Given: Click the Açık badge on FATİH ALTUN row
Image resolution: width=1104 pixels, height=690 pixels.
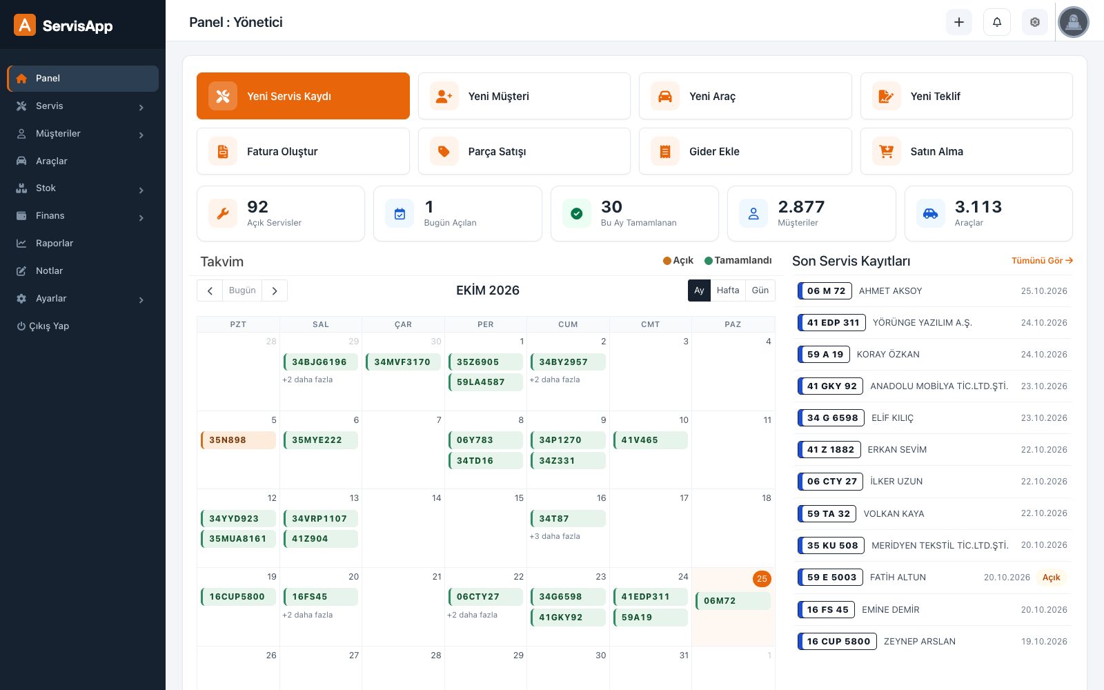Looking at the screenshot, I should pyautogui.click(x=1052, y=578).
